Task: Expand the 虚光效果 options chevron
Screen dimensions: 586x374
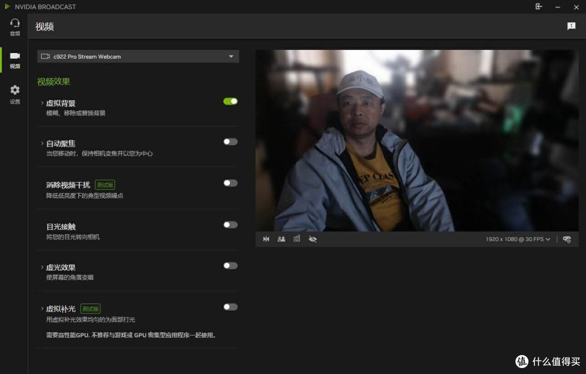Action: point(42,267)
